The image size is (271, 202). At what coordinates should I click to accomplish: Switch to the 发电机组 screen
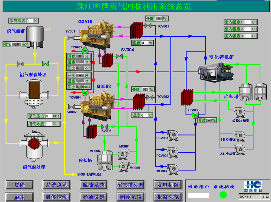168,185
